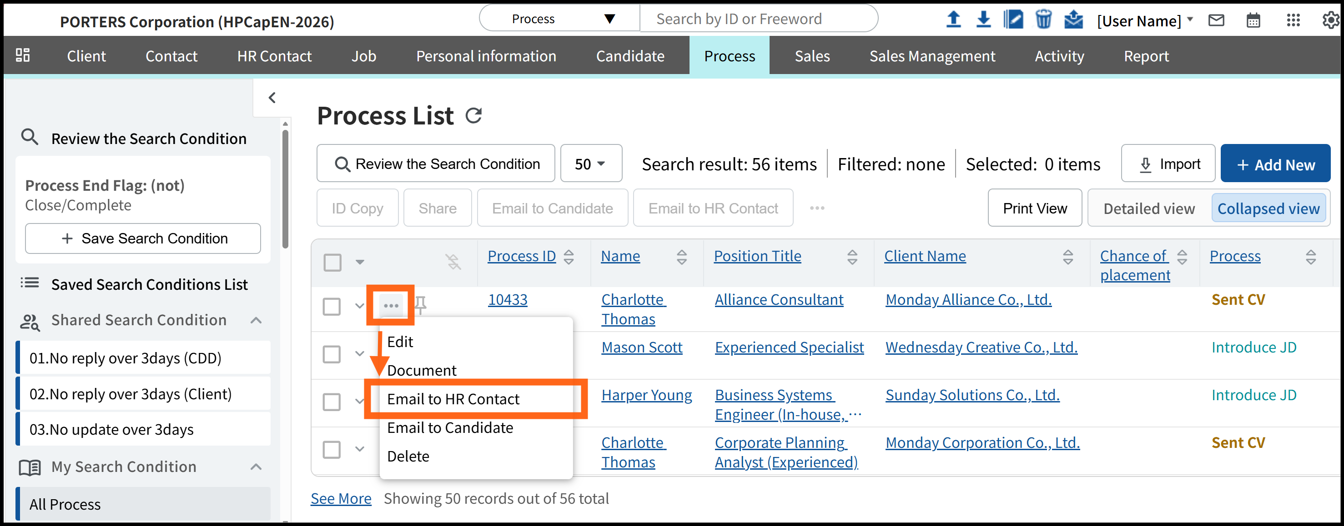This screenshot has width=1344, height=526.
Task: Click the pin icon on row 10433
Action: [x=421, y=304]
